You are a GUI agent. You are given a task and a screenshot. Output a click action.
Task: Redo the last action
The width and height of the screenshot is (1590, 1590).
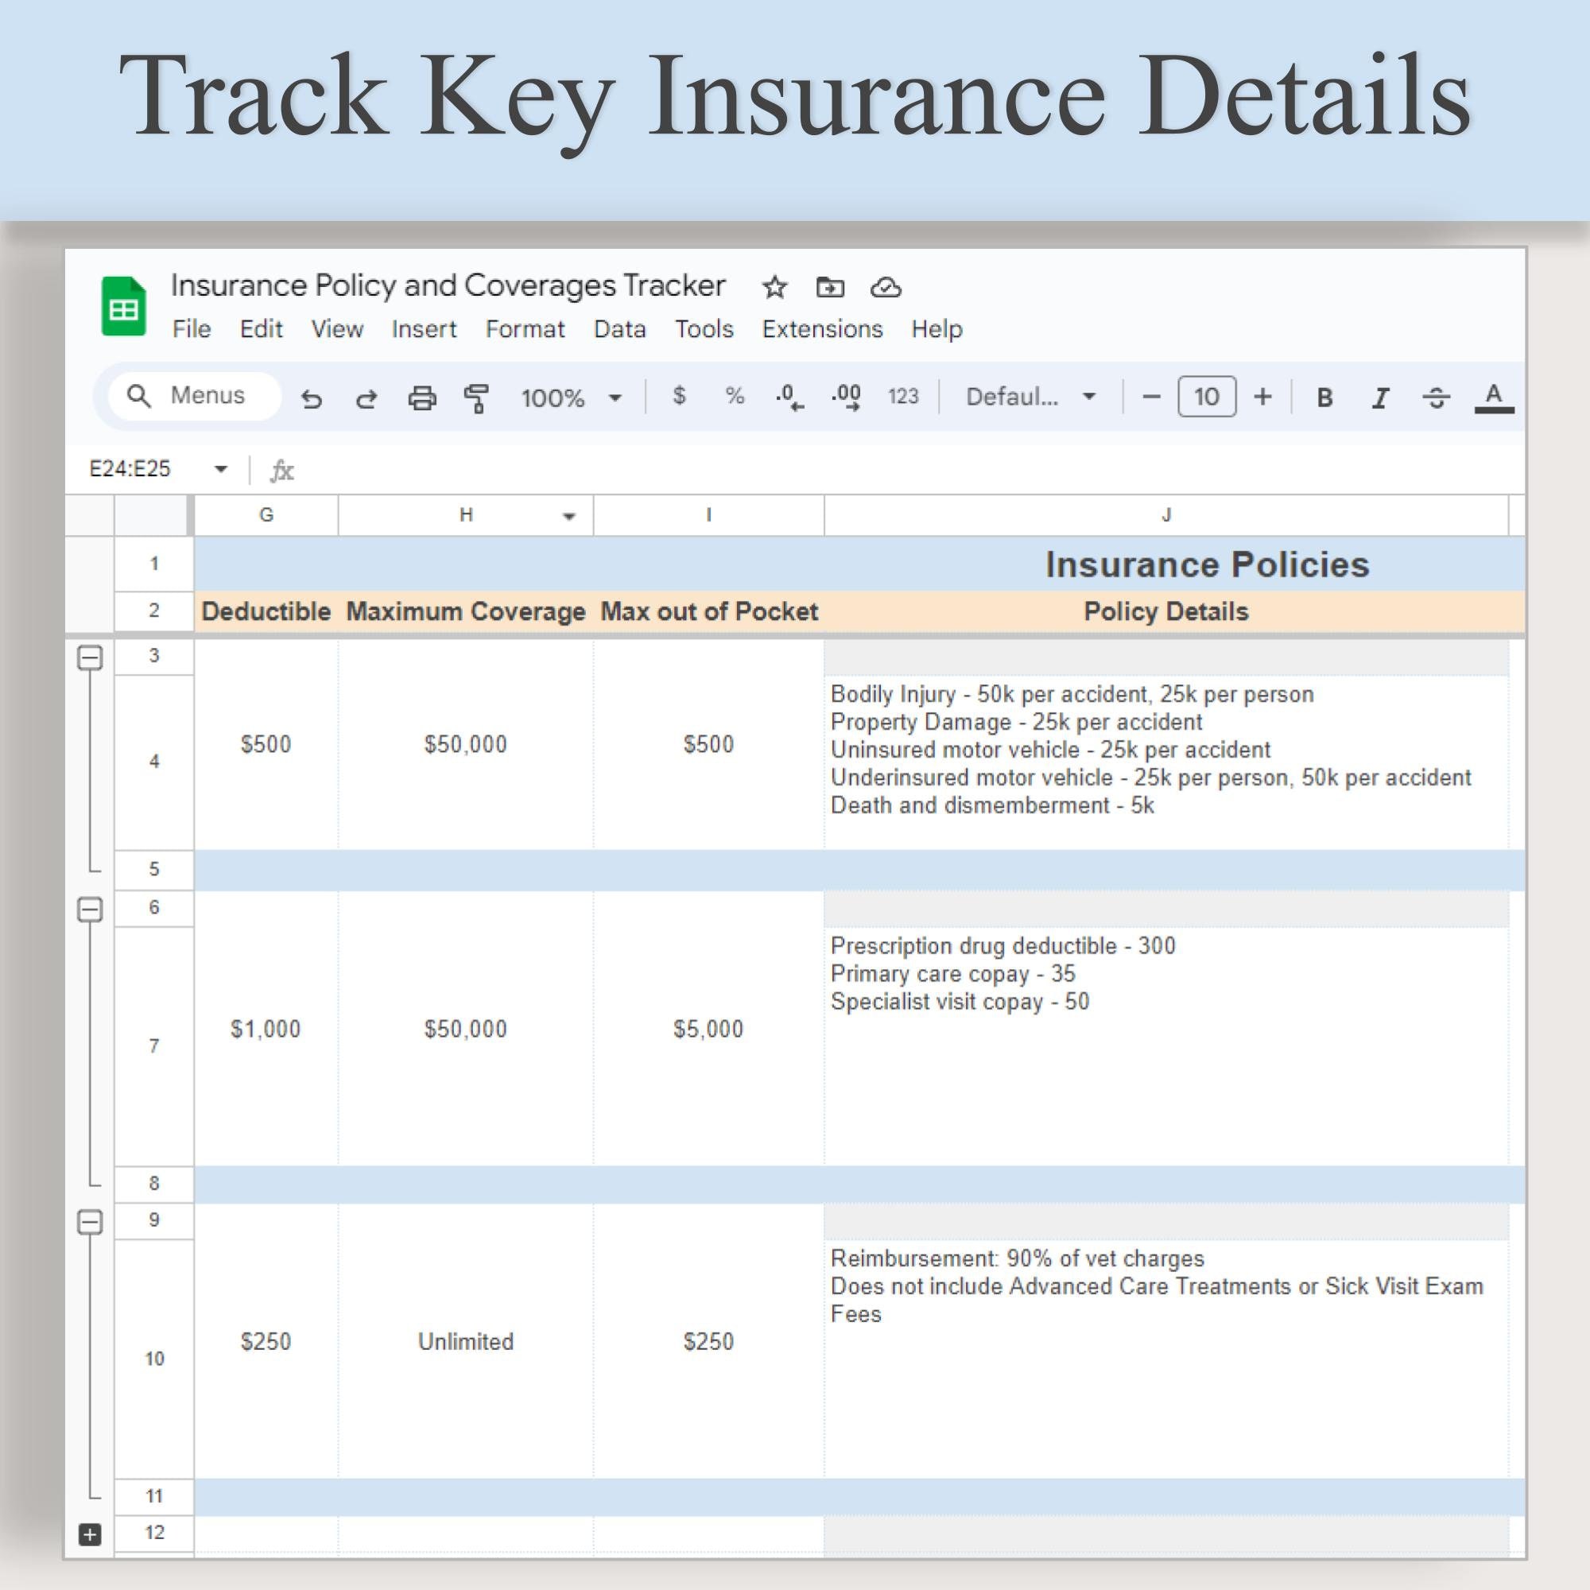click(x=367, y=397)
